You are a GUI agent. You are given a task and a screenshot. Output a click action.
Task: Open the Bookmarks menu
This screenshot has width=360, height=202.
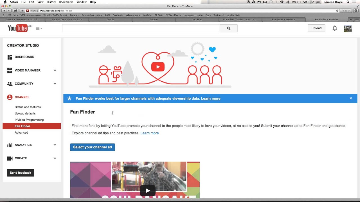pyautogui.click(x=66, y=2)
